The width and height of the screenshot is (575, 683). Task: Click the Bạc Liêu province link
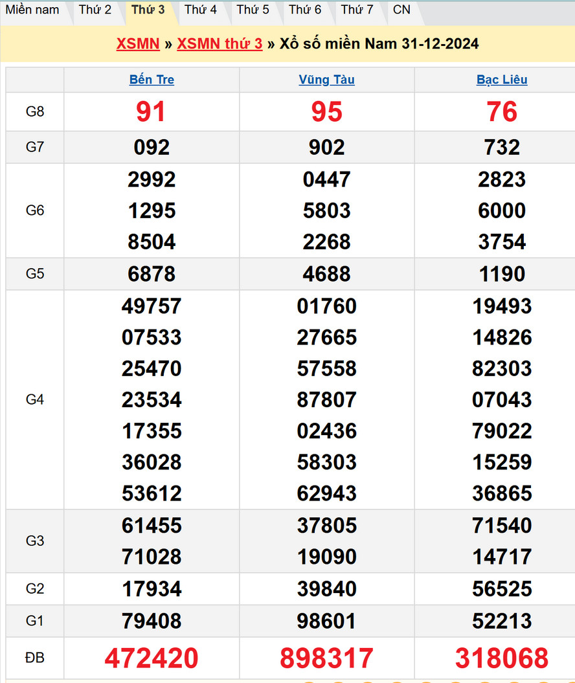tap(502, 80)
